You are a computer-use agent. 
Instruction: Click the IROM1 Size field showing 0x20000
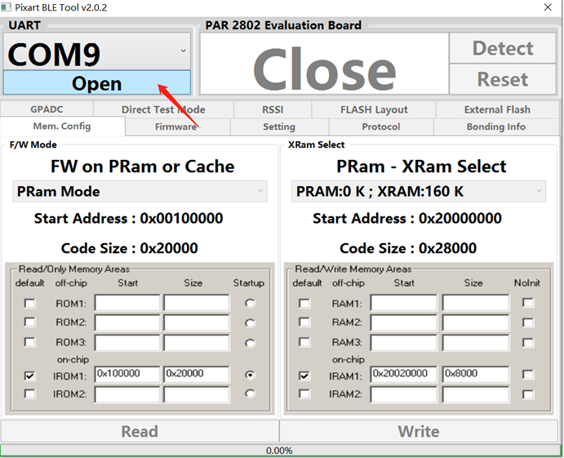click(197, 374)
